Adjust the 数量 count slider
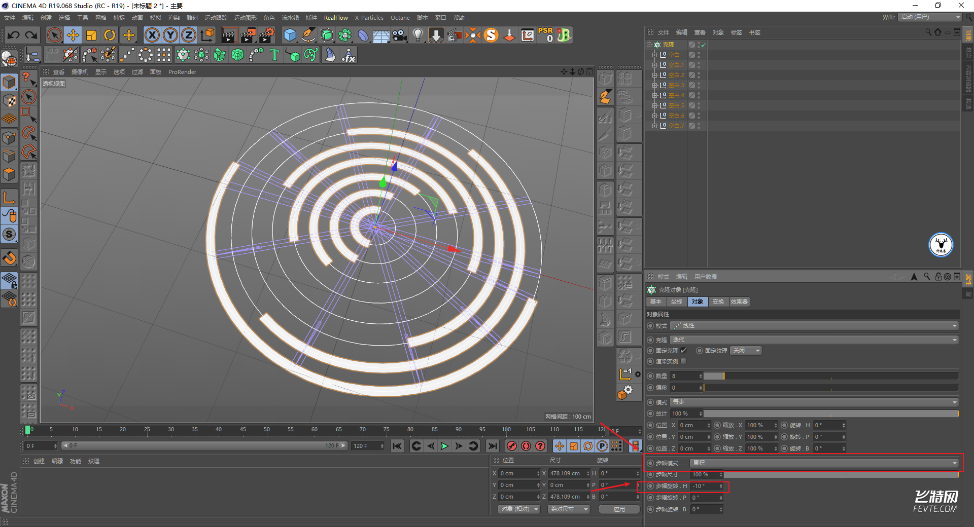The image size is (974, 527). (x=830, y=376)
